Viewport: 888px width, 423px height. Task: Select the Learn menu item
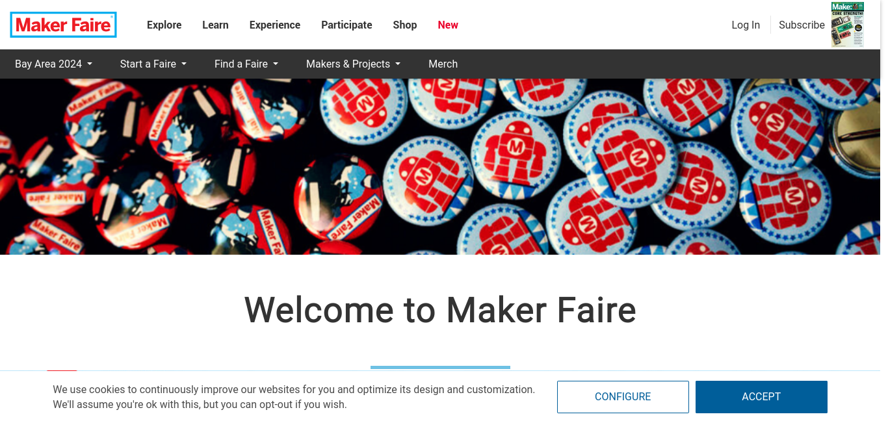215,25
